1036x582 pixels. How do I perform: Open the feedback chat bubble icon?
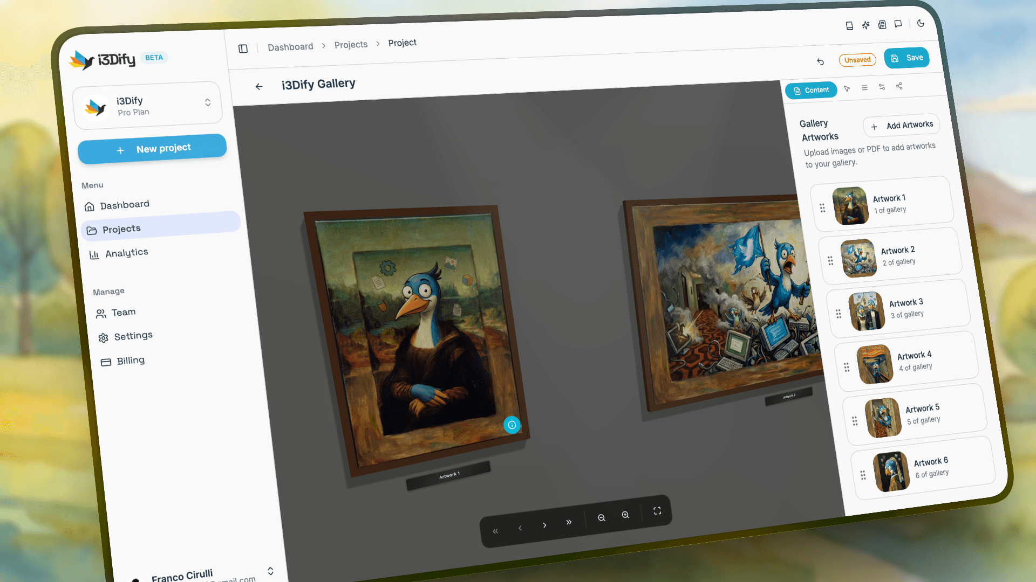[898, 24]
